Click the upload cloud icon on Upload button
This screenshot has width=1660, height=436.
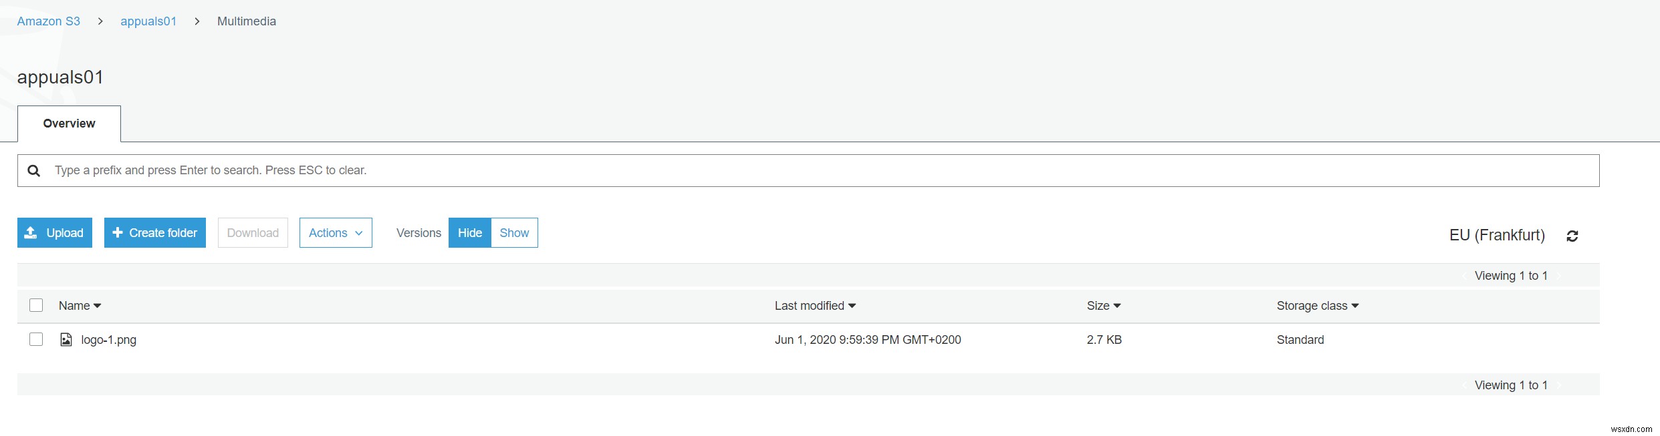pyautogui.click(x=31, y=232)
